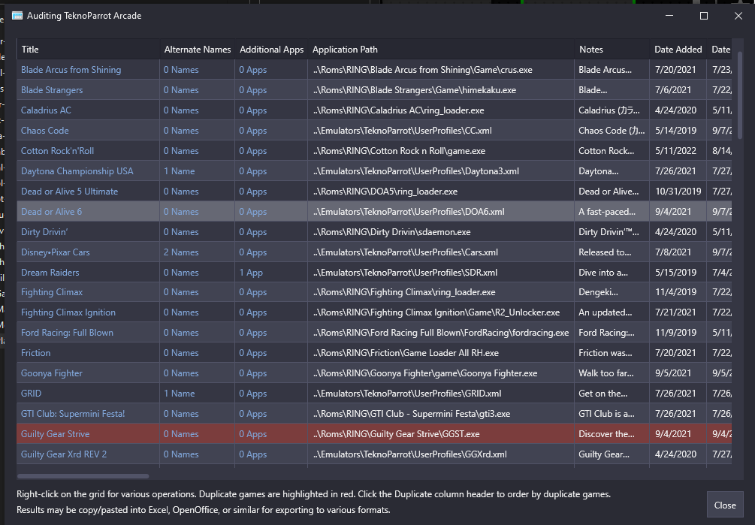Click the Goonya Fighter.exe path cell
Image resolution: width=755 pixels, height=525 pixels.
(440, 373)
